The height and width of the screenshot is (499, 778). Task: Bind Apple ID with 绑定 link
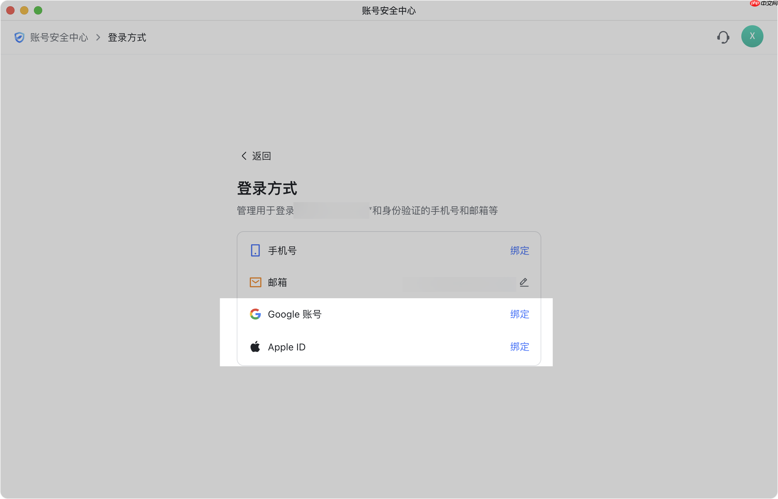point(519,347)
